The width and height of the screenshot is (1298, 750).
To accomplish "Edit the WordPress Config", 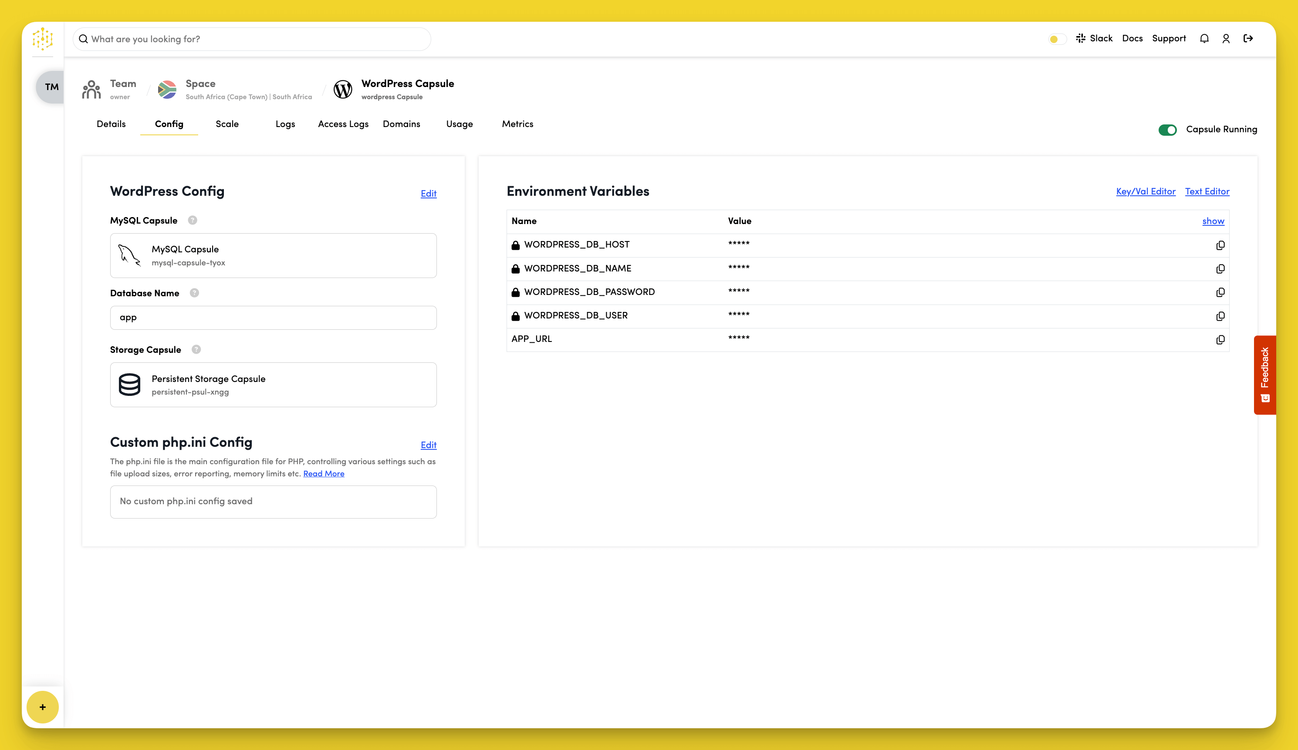I will (428, 194).
